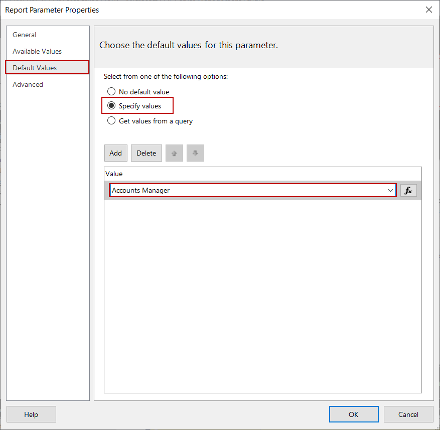Open Help for parameter properties
The image size is (440, 430).
(x=31, y=414)
